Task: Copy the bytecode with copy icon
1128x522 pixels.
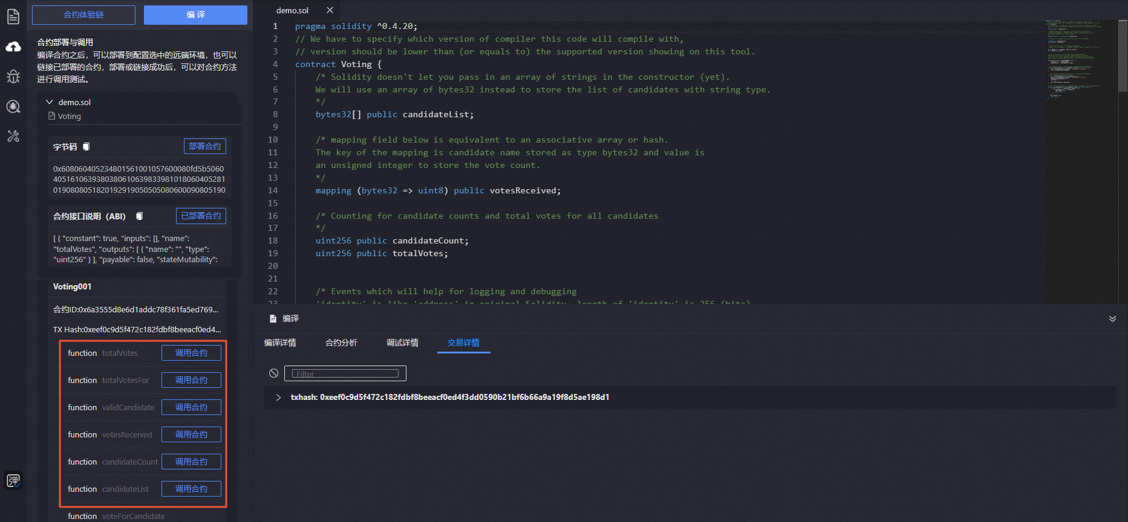Action: [86, 147]
